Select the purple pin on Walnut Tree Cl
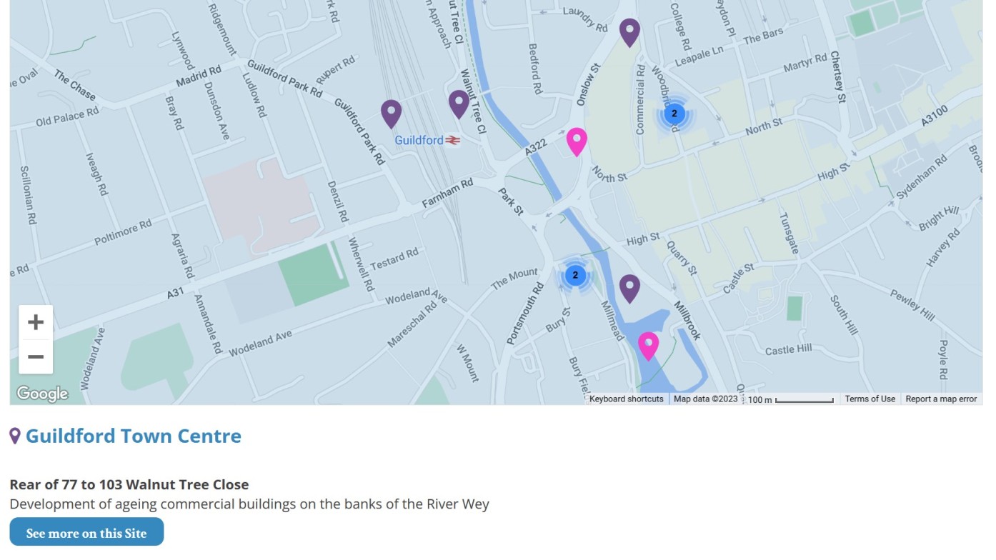The height and width of the screenshot is (560, 996). click(x=459, y=104)
